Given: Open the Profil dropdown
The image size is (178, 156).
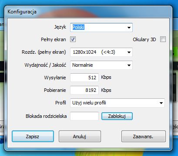Looking at the screenshot, I should [x=118, y=103].
